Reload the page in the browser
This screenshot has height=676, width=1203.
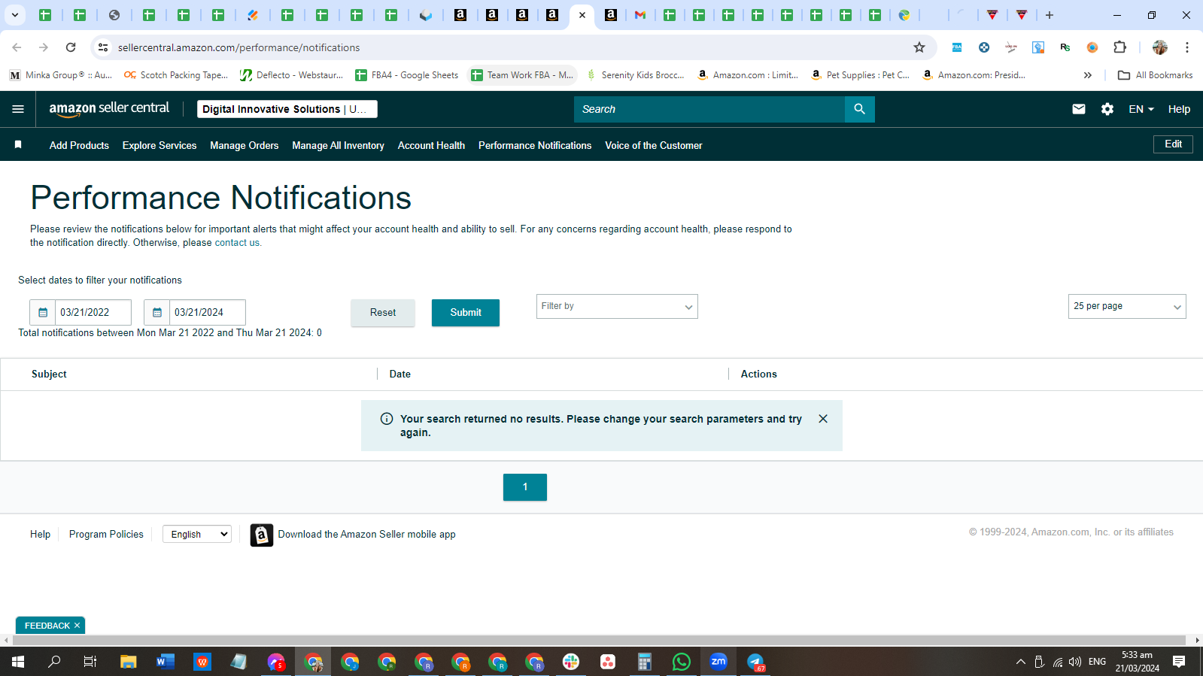71,47
